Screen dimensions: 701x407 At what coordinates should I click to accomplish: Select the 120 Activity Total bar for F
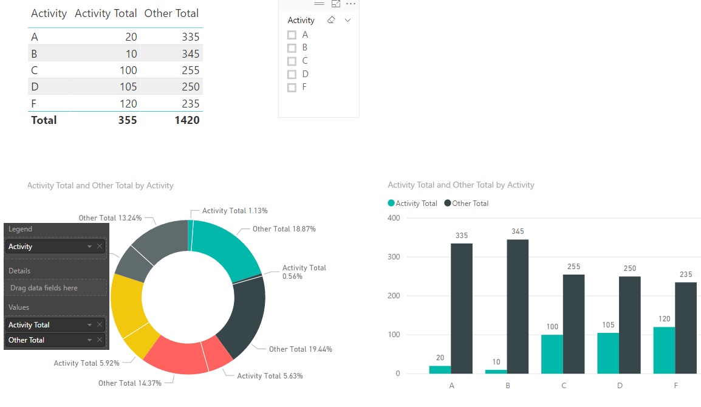[x=665, y=350]
